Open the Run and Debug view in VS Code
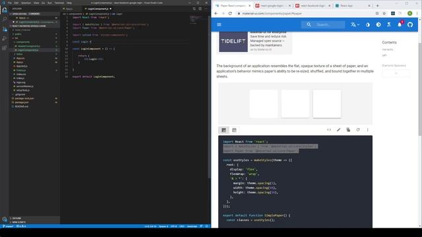 click(5, 38)
